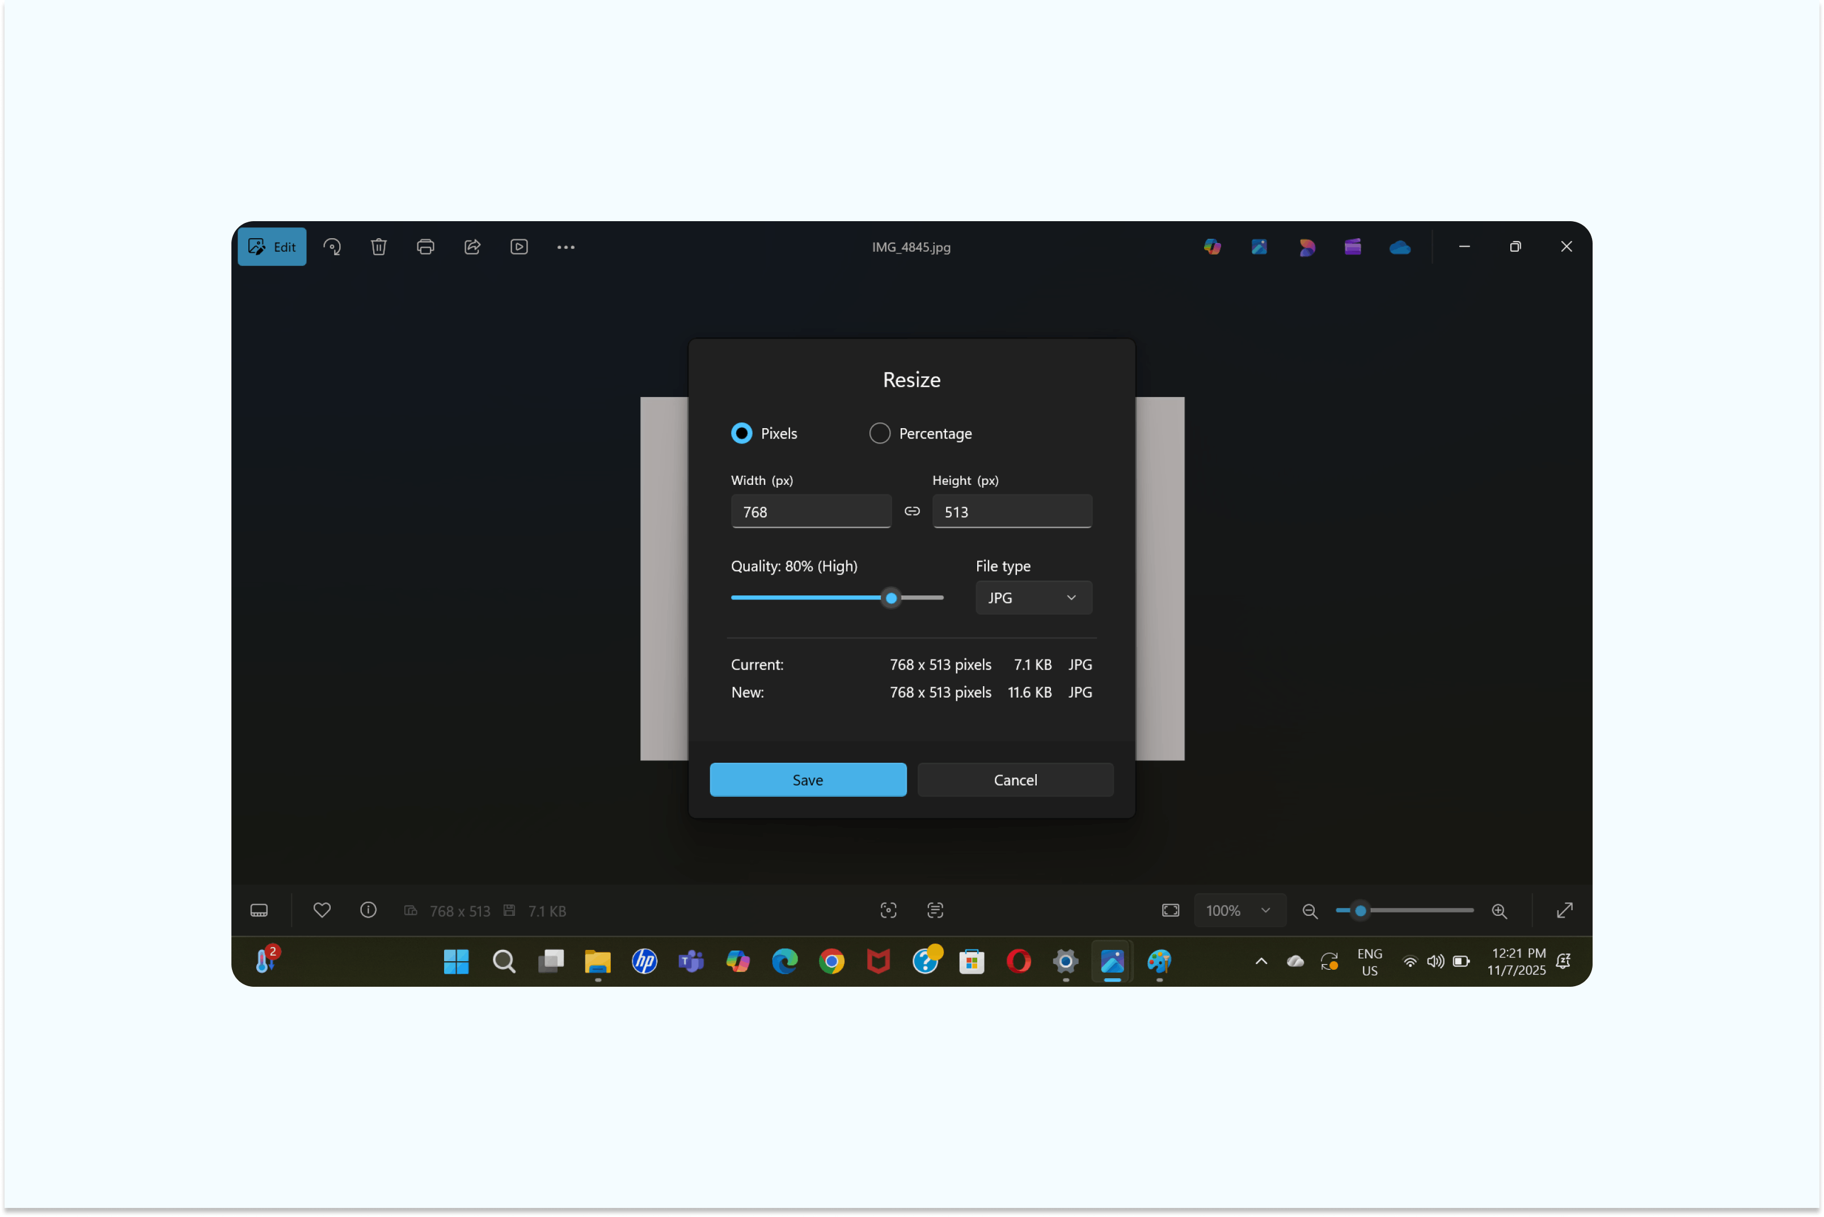This screenshot has width=1824, height=1217.
Task: Select the Percentage resize option
Action: tap(880, 433)
